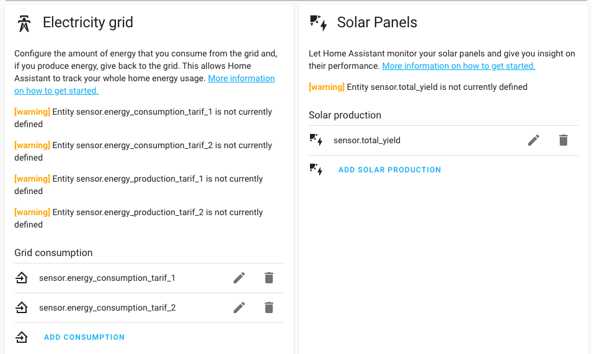Click the solar icon beside sensor.total_yield
Image resolution: width=592 pixels, height=354 pixels.
click(x=316, y=140)
